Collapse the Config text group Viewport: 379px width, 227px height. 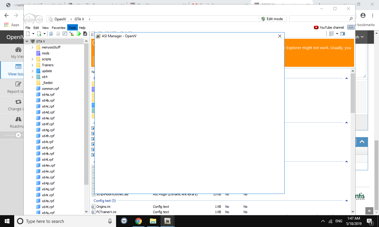click(x=346, y=201)
